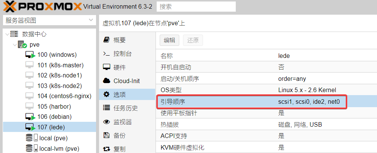Screen dimensions: 377x153
Task: Collapse the pve node tree
Action: coord(14,45)
